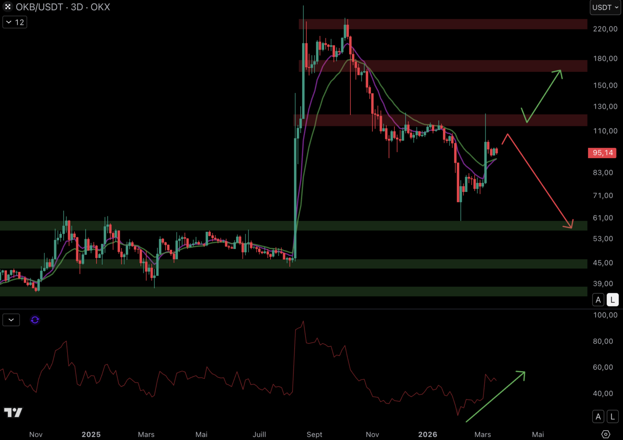Click the 80,00 indicator axis label

pos(603,341)
